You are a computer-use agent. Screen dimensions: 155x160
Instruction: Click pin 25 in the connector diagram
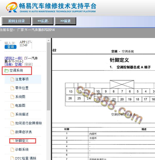pyautogui.click(x=79, y=98)
